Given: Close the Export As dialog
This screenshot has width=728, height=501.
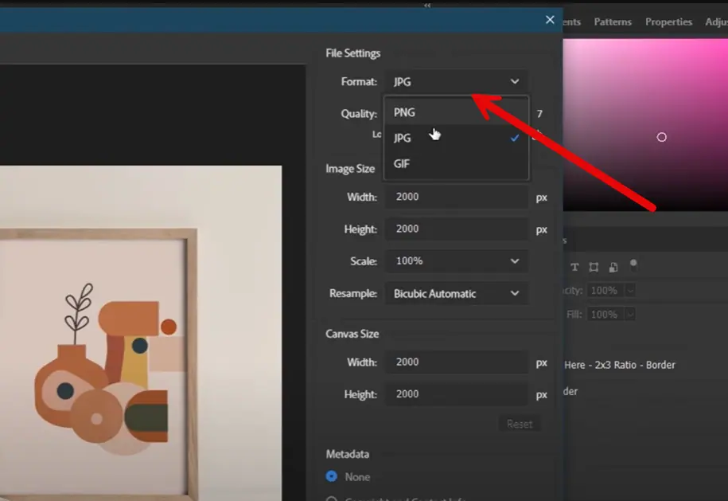Looking at the screenshot, I should coord(550,20).
